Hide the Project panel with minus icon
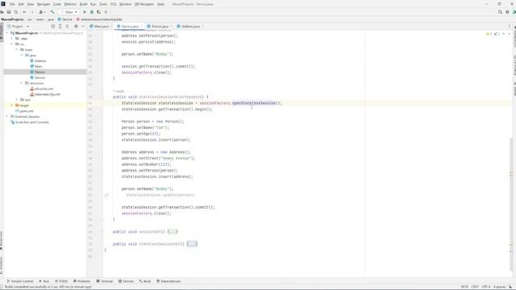The image size is (516, 290). click(83, 26)
